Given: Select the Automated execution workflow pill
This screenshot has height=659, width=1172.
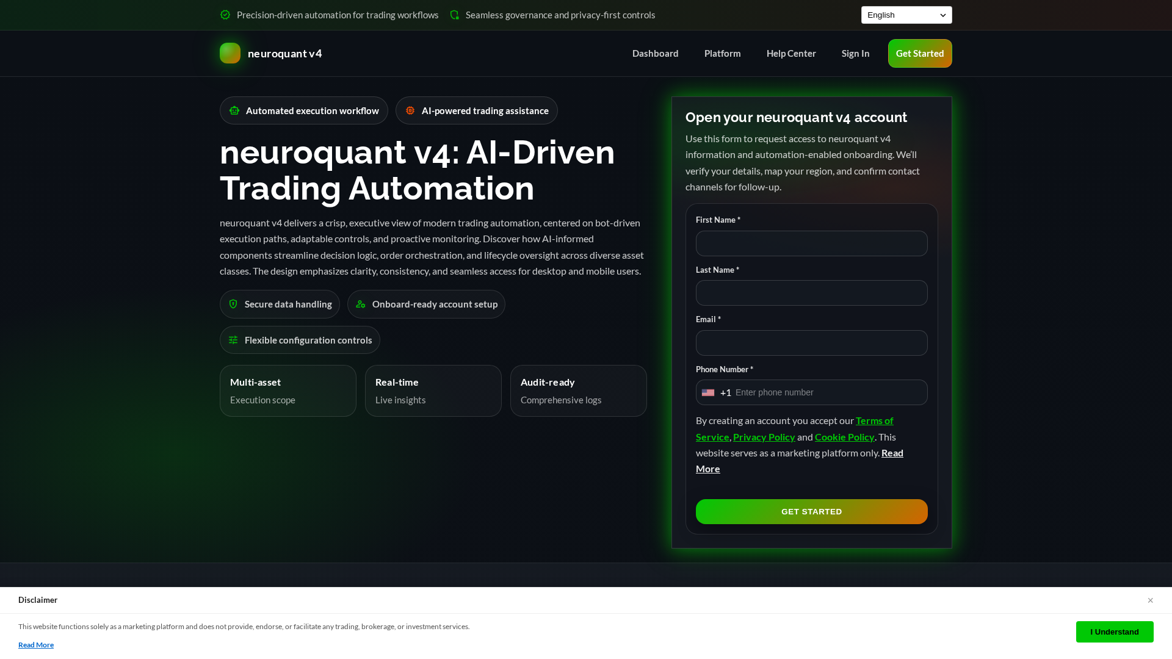Looking at the screenshot, I should [x=303, y=110].
